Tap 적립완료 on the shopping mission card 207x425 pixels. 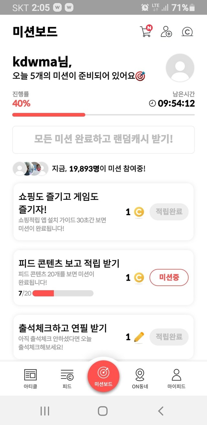pos(169,212)
